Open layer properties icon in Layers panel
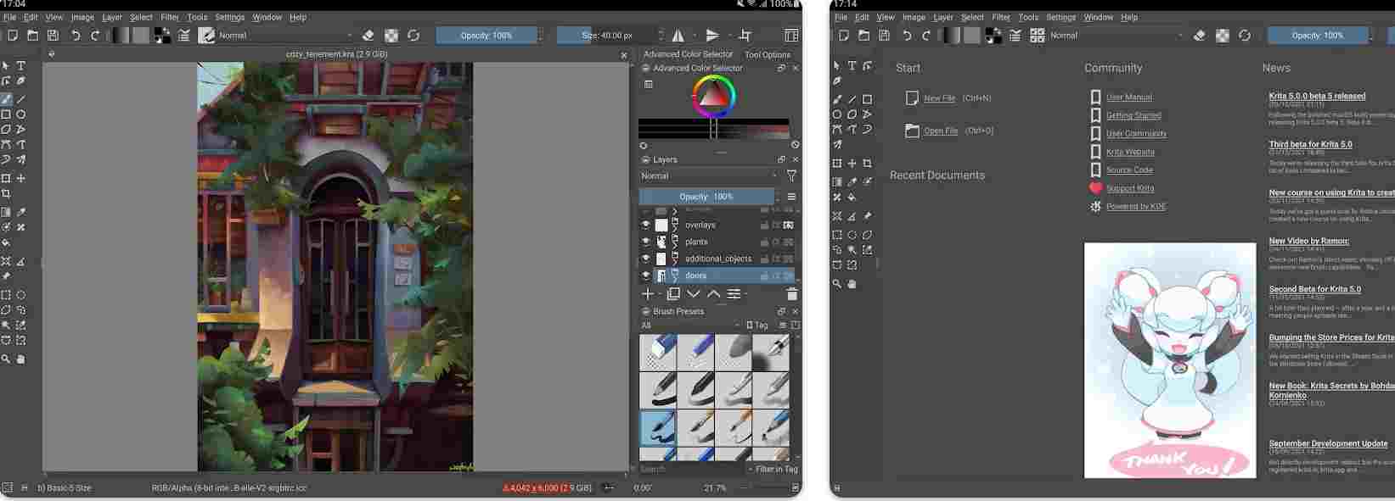The height and width of the screenshot is (501, 1395). click(x=734, y=294)
